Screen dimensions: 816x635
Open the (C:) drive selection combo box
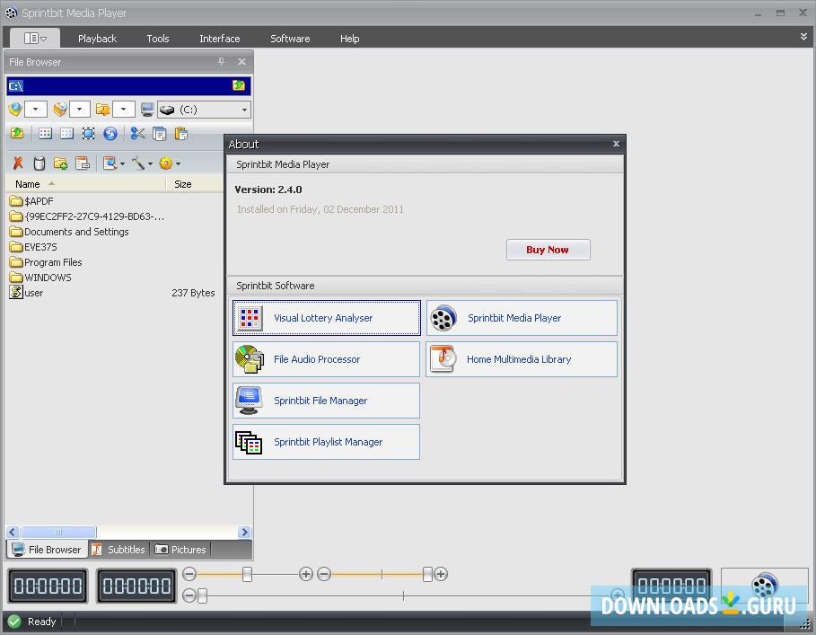(x=204, y=110)
